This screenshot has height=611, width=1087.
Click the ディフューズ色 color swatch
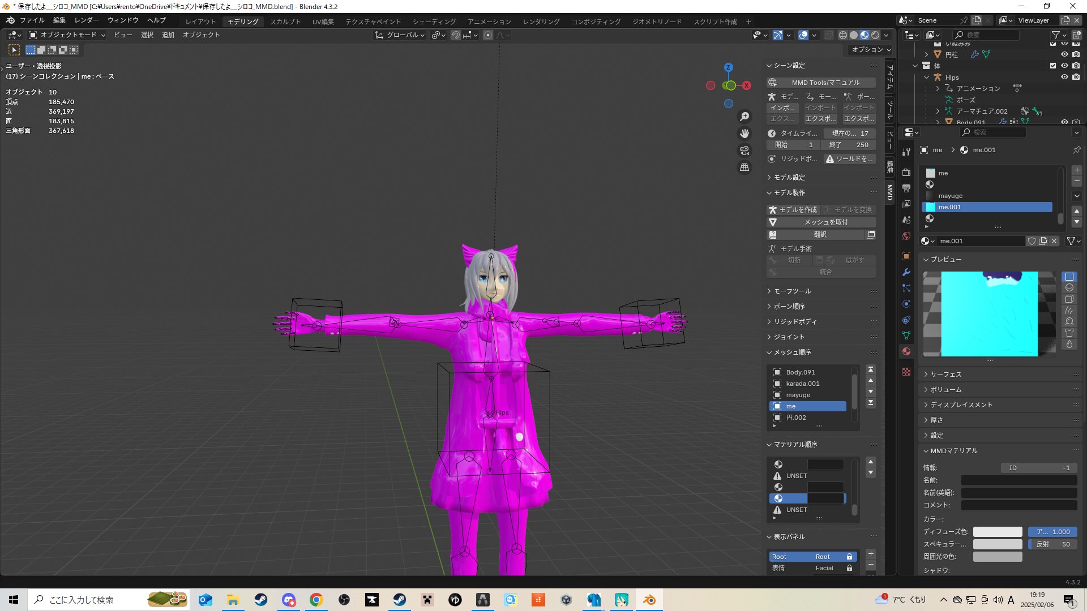(997, 532)
